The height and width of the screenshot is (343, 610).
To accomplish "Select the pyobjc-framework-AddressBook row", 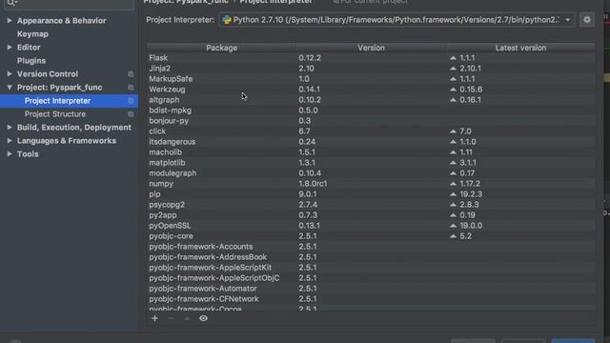I will (371, 257).
